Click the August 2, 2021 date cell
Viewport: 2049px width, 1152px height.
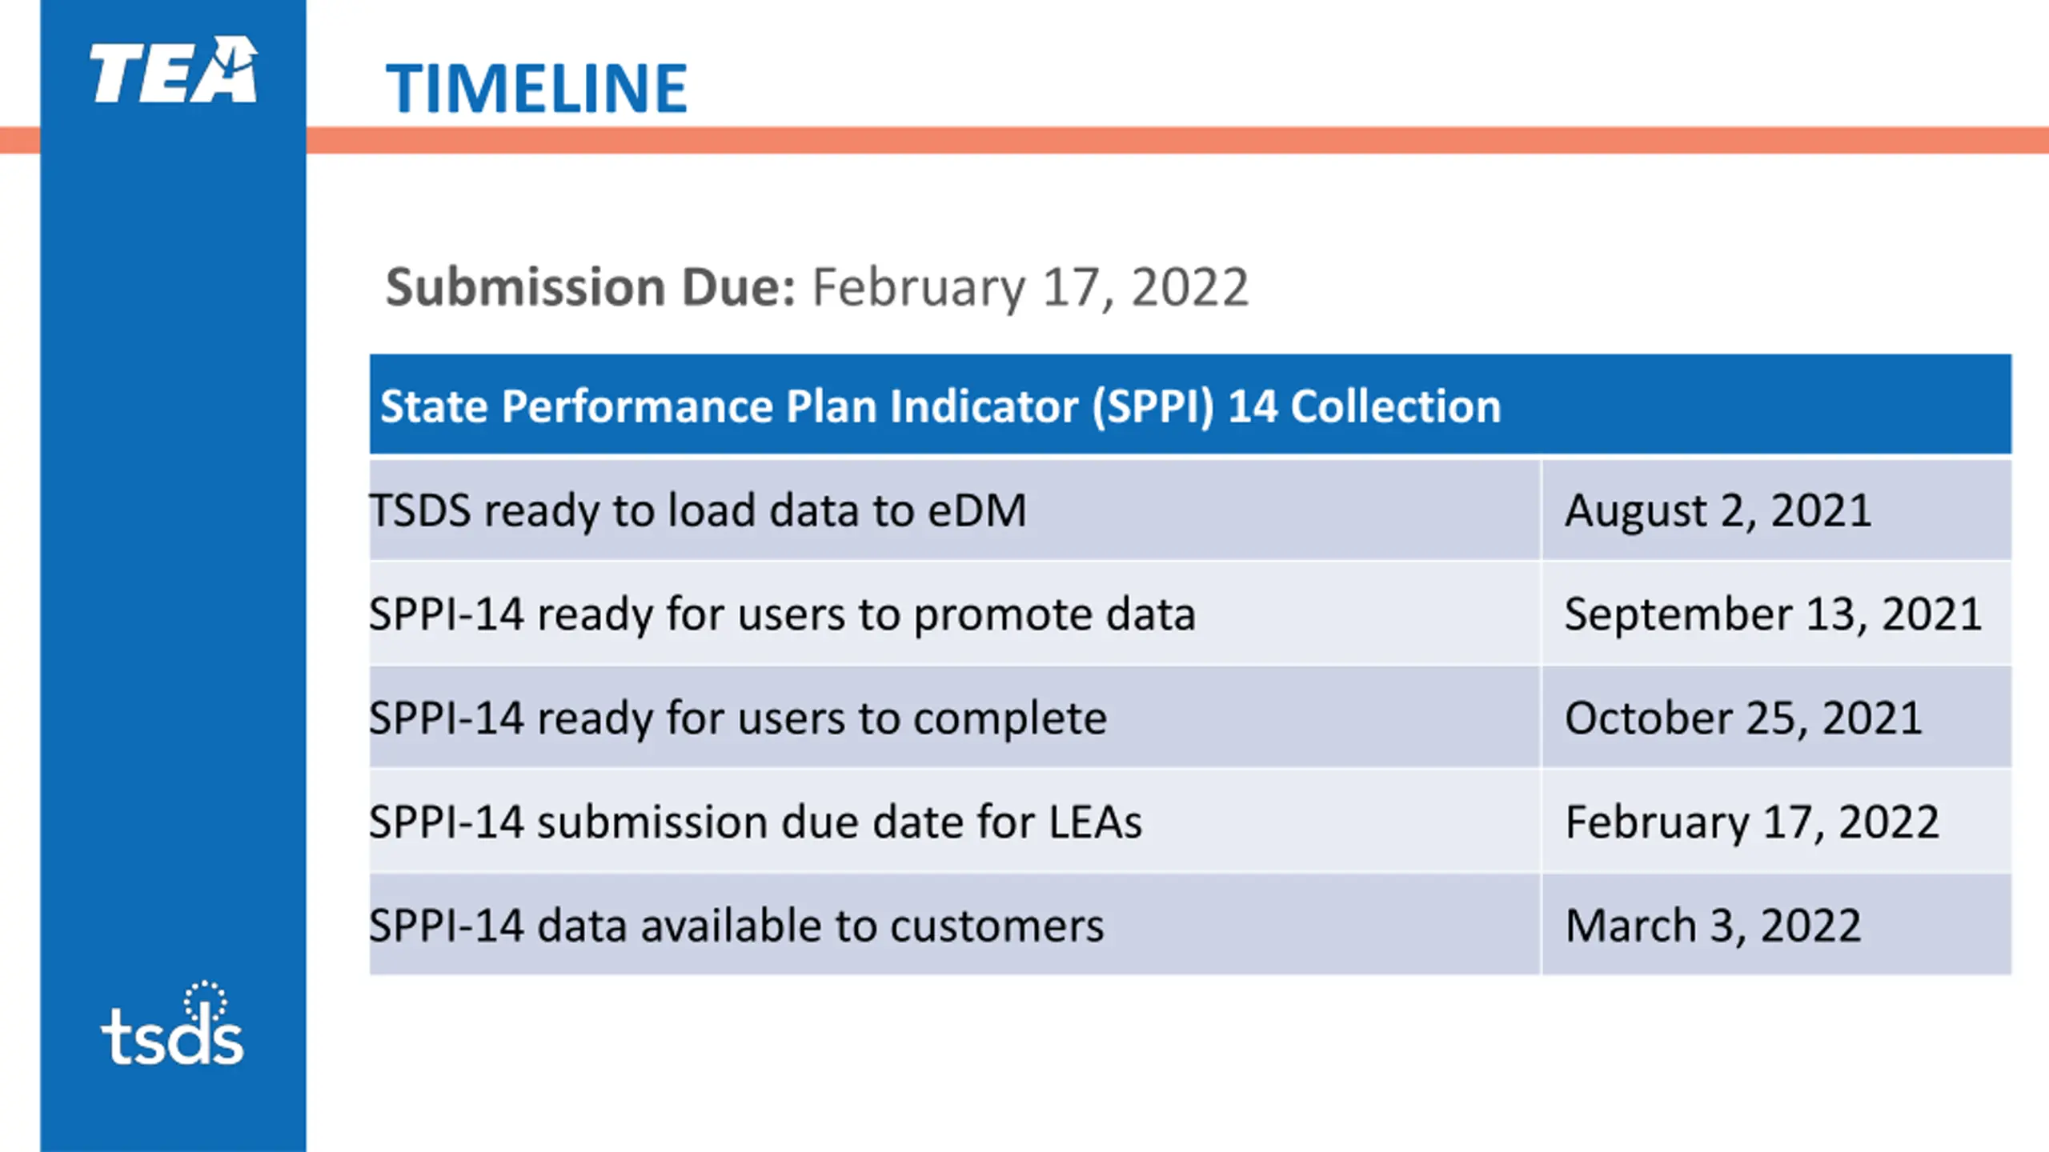[1718, 510]
